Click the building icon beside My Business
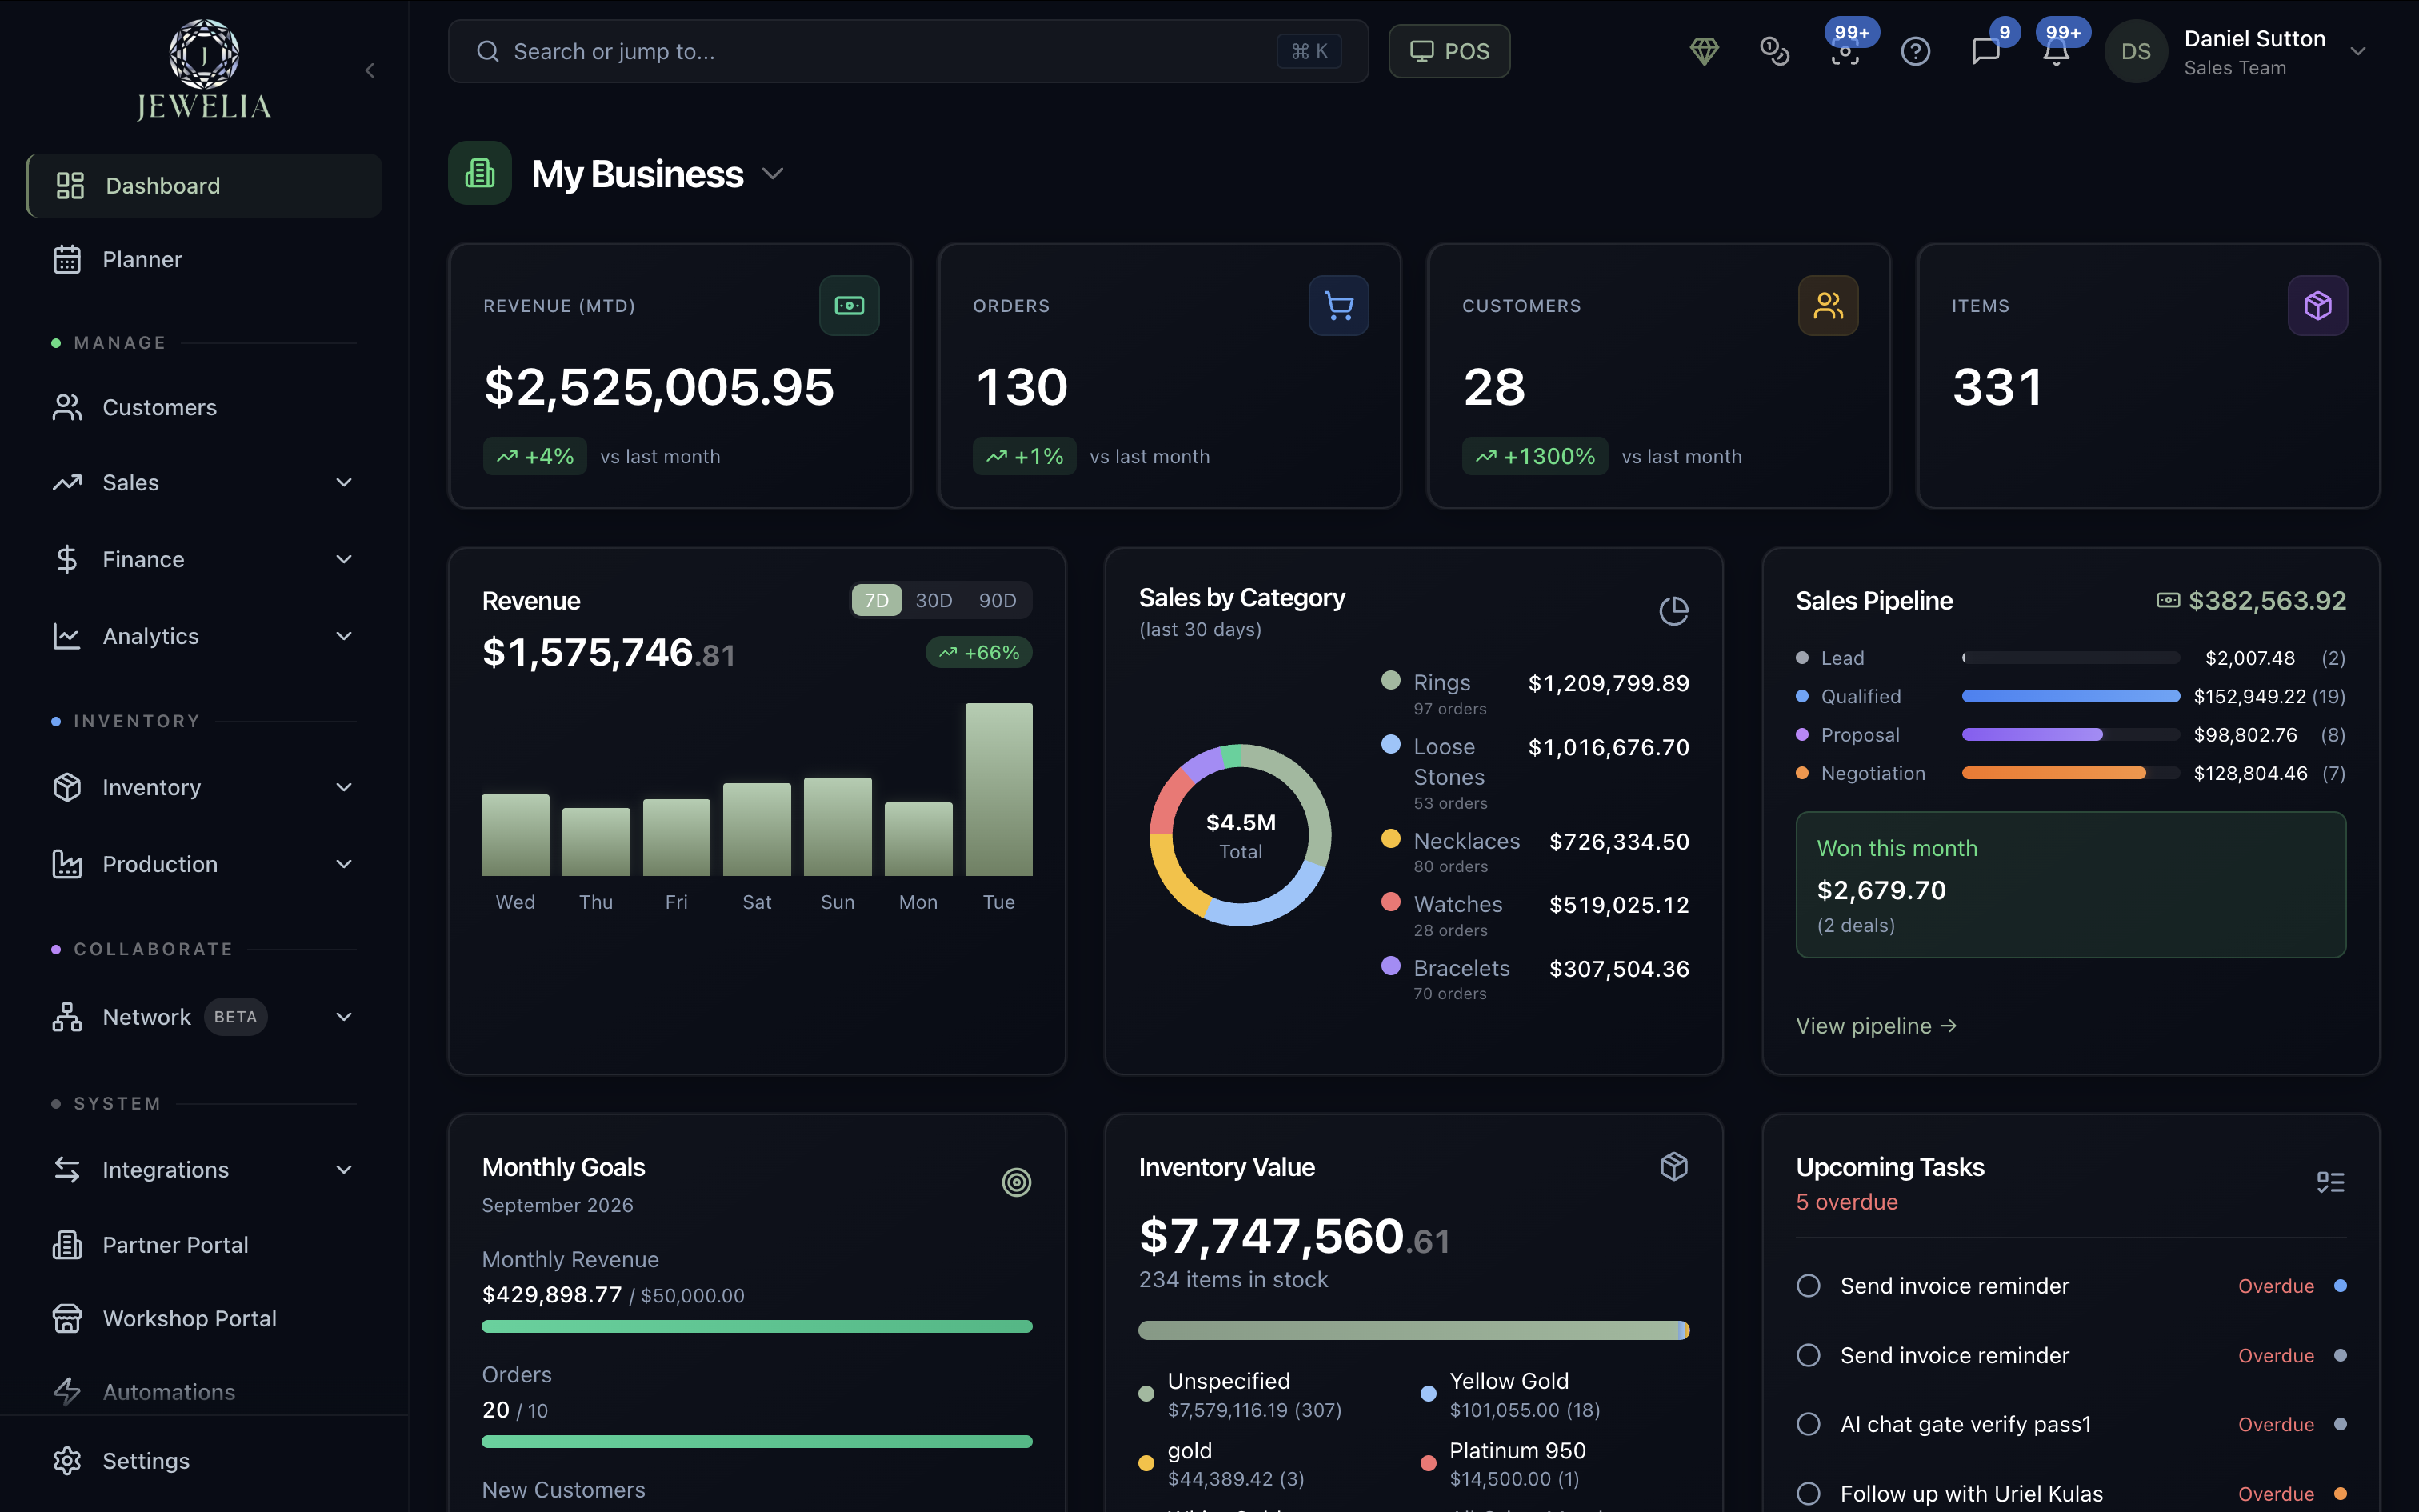Viewport: 2419px width, 1512px height. [x=480, y=173]
